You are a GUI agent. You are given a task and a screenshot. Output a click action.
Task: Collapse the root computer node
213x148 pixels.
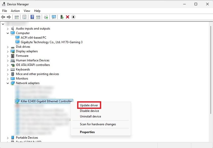pos(3,24)
